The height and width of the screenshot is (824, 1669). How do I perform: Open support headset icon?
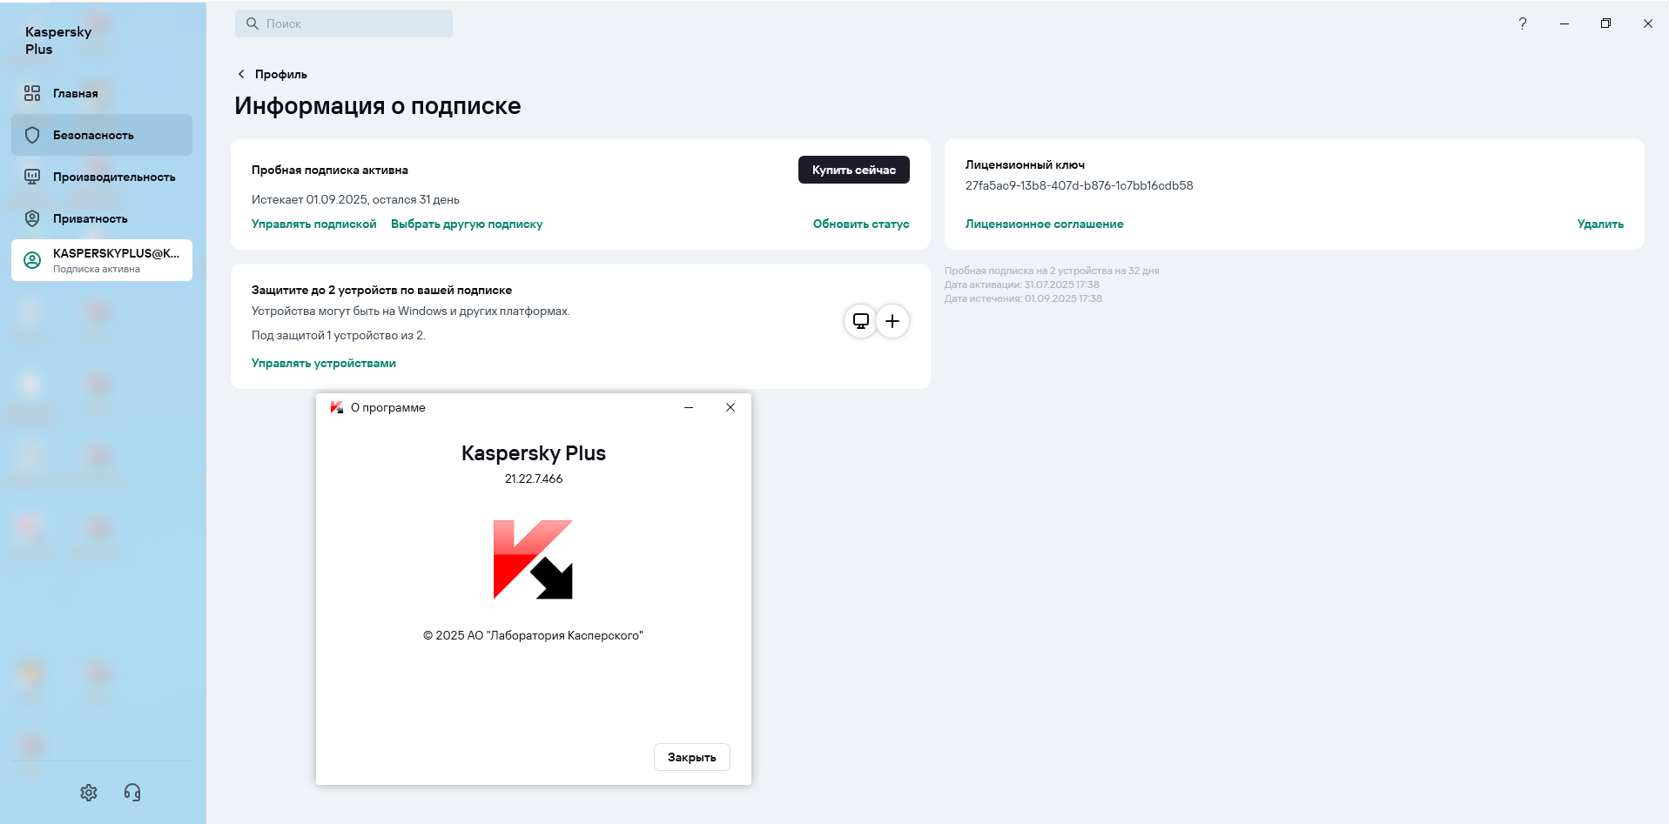[x=132, y=792]
